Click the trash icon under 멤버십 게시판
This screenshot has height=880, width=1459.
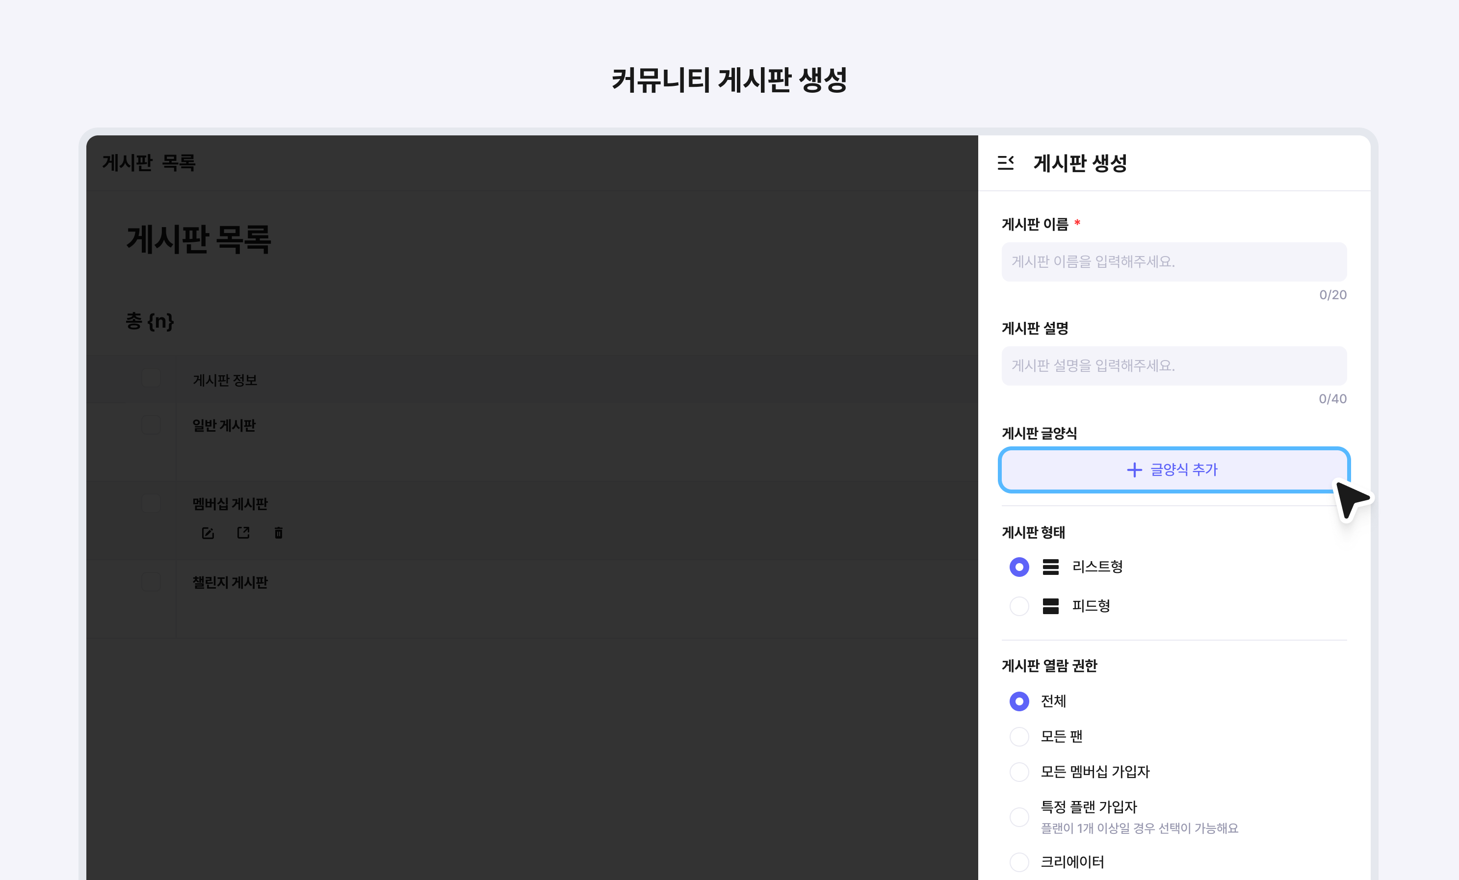coord(278,533)
